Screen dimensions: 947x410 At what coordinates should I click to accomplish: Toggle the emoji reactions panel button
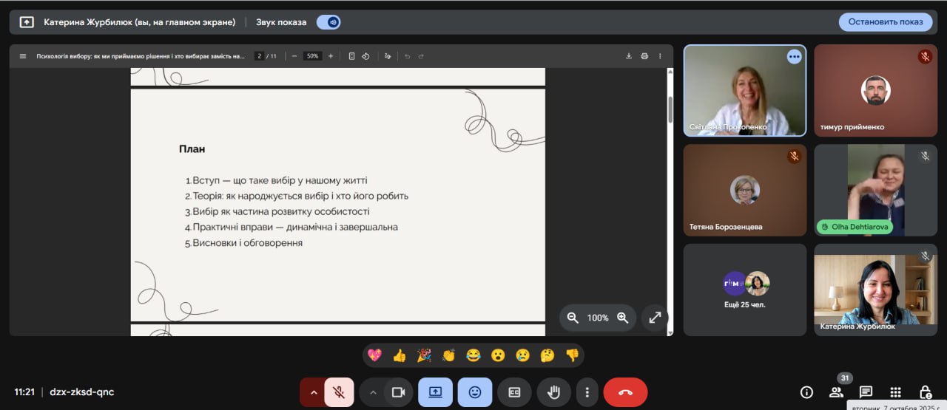pyautogui.click(x=475, y=392)
